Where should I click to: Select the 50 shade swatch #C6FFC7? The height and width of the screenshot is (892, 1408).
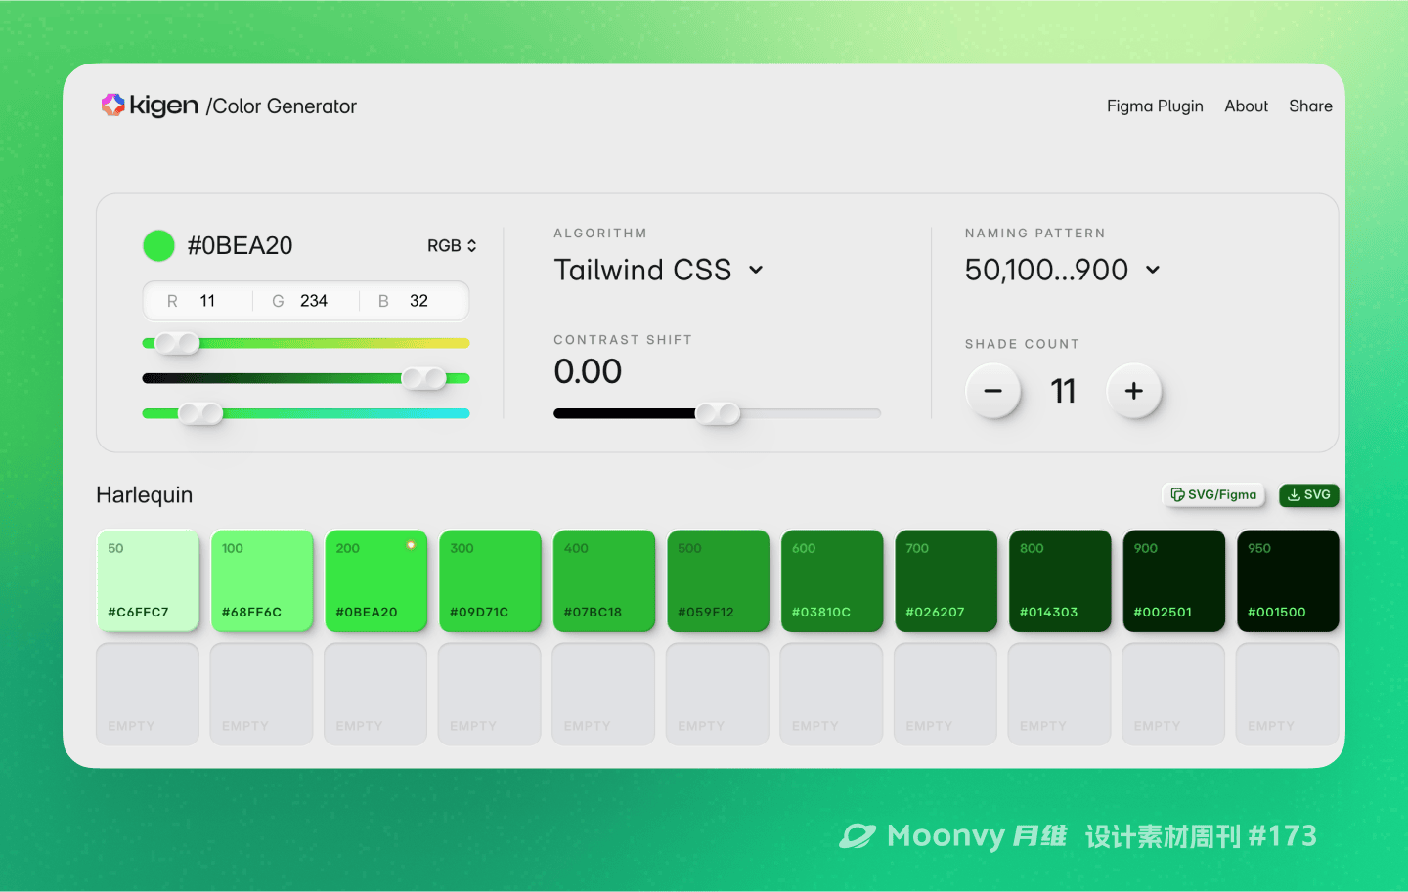click(148, 580)
